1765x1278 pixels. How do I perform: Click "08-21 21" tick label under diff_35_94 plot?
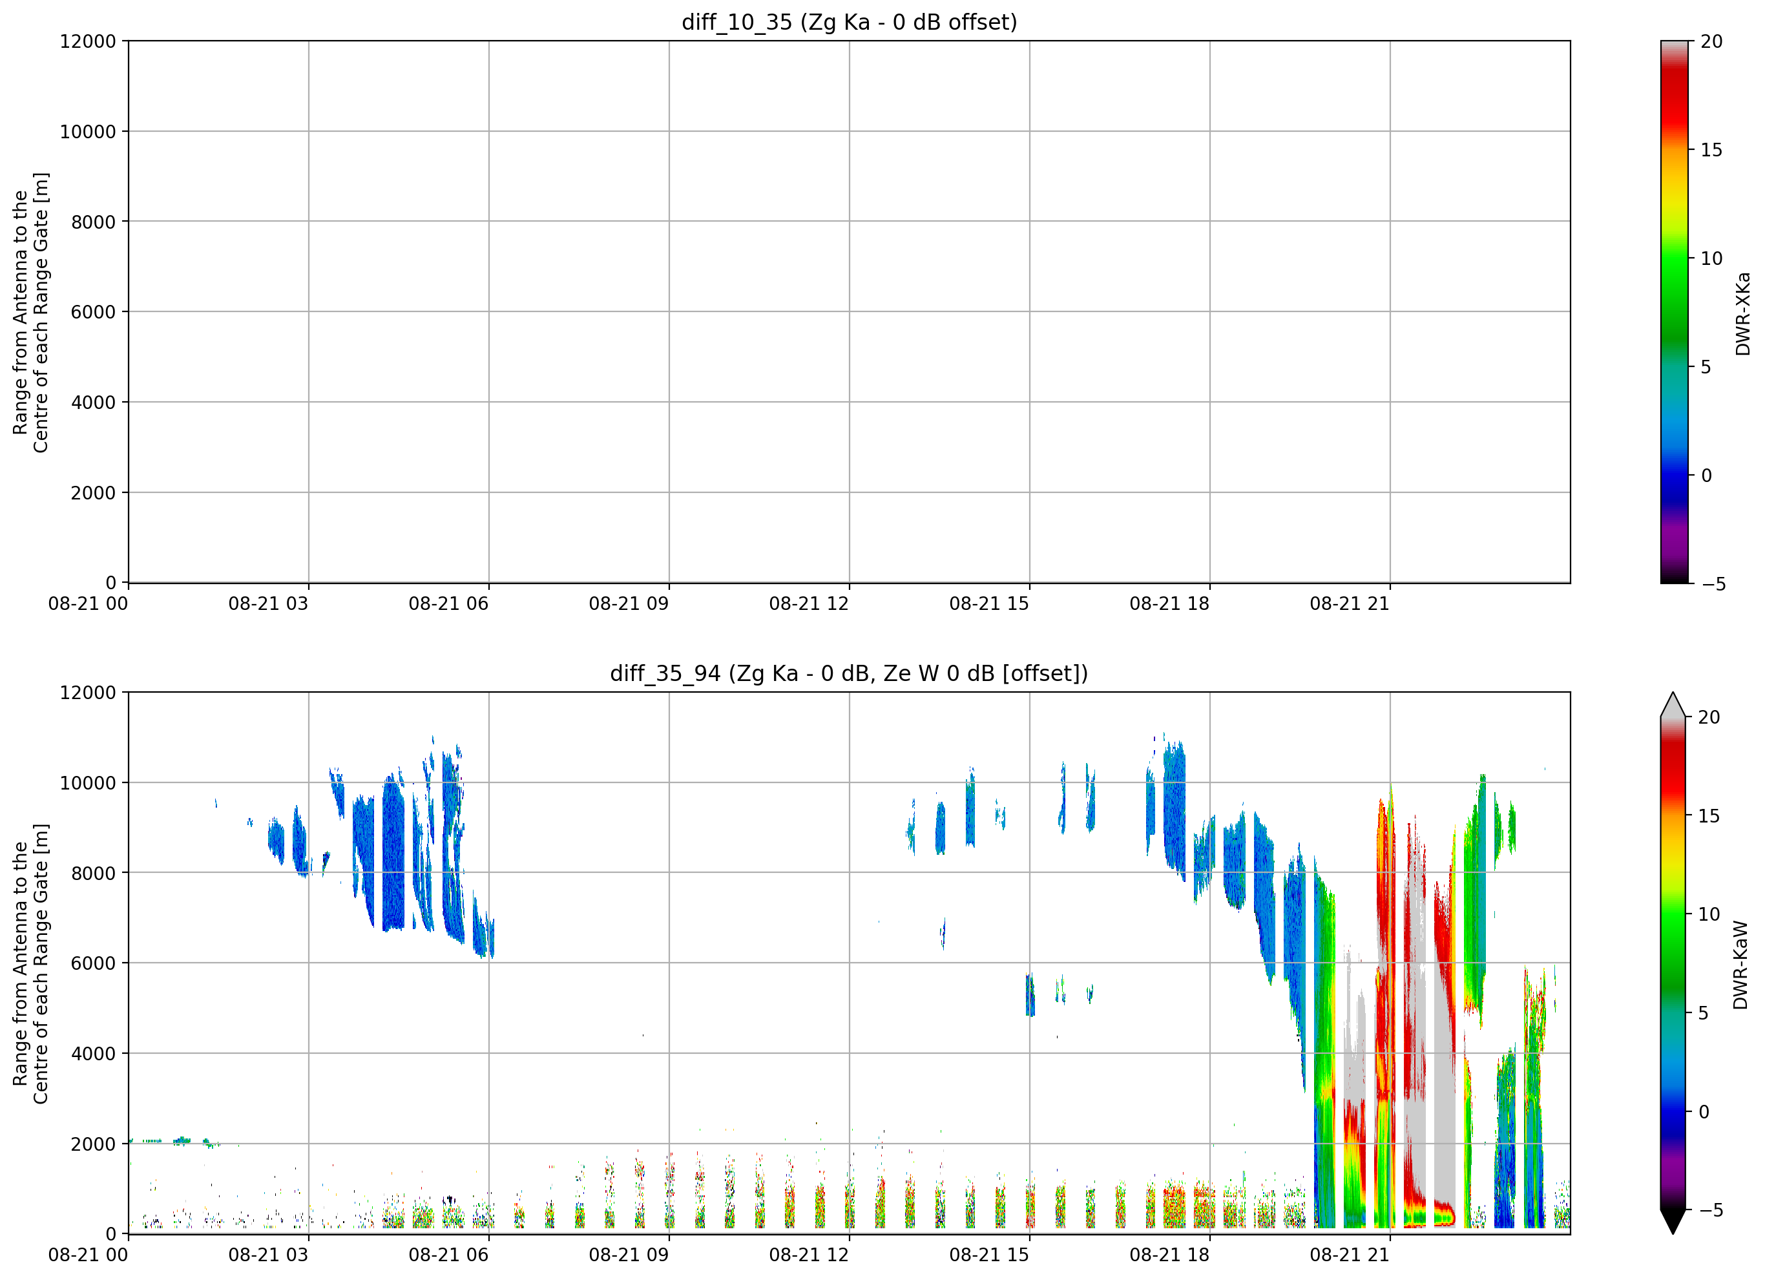pyautogui.click(x=1350, y=1255)
